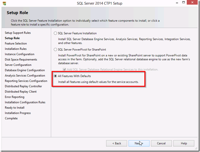Viewport: 200px width, 152px height.
Task: Select Ready to Install step
Action: click(15, 108)
